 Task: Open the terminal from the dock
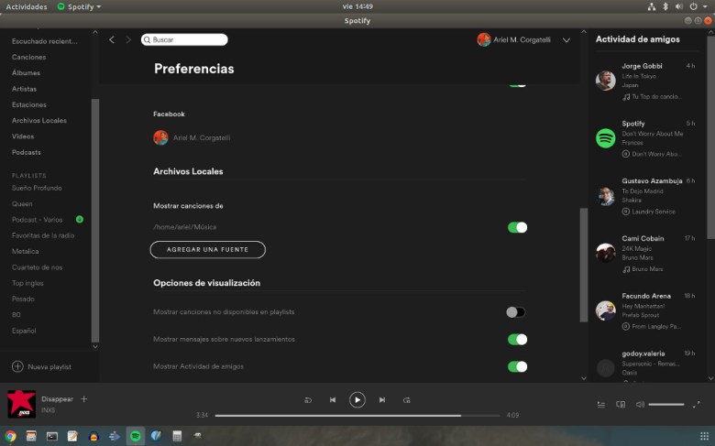coord(52,436)
